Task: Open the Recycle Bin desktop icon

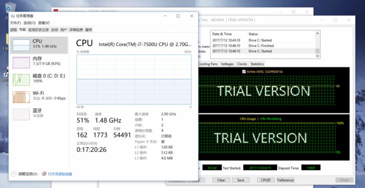Action: 10,7
